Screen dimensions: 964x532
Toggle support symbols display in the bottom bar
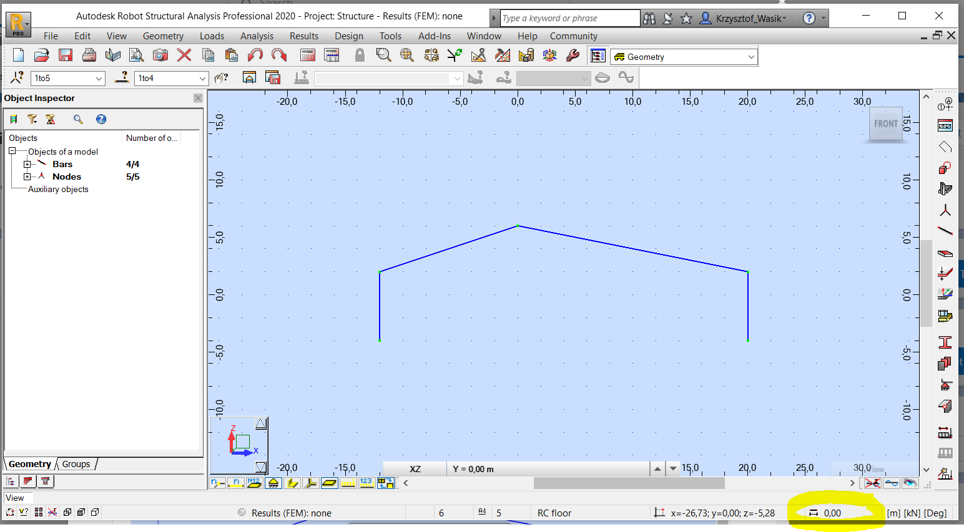coord(273,482)
